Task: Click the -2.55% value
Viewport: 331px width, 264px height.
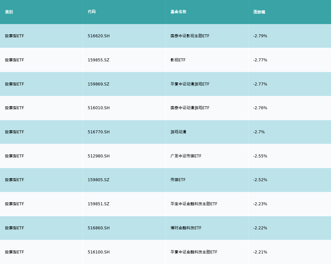Action: click(260, 156)
